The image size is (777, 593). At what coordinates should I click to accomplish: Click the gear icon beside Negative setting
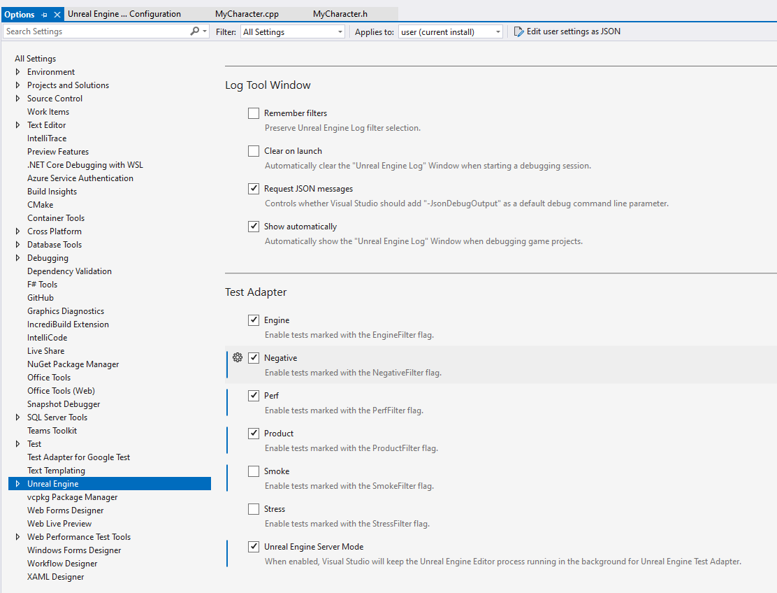pos(238,357)
